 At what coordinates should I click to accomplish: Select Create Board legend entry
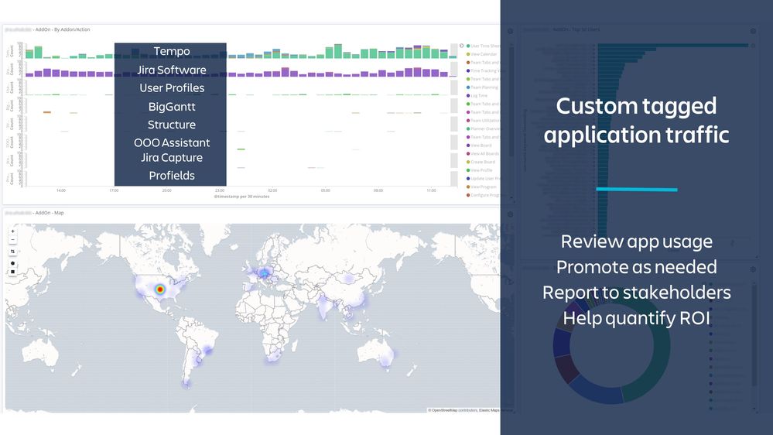[481, 162]
